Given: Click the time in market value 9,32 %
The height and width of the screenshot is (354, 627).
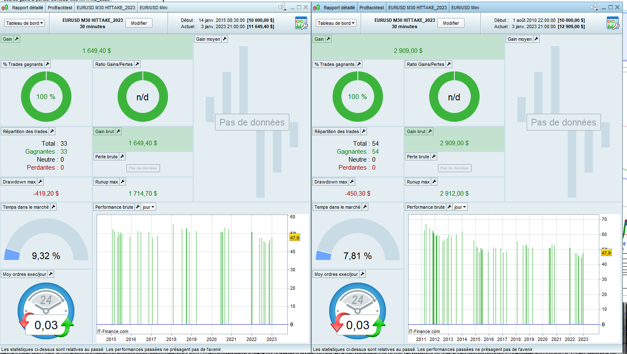Looking at the screenshot, I should (46, 256).
